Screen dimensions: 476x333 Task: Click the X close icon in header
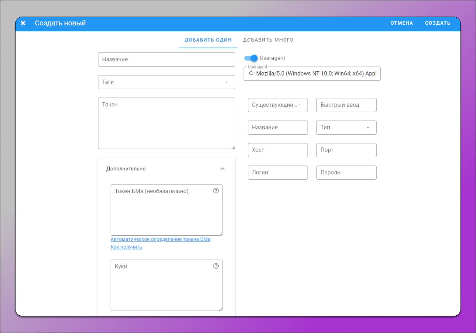tap(23, 23)
